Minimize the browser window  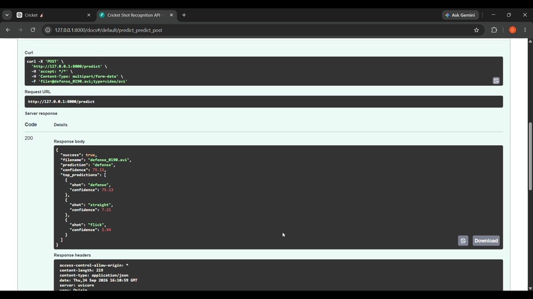[x=493, y=15]
